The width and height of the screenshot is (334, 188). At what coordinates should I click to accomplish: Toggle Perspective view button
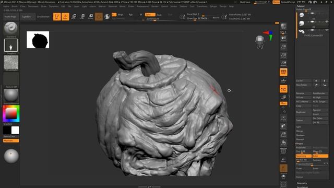click(x=283, y=72)
